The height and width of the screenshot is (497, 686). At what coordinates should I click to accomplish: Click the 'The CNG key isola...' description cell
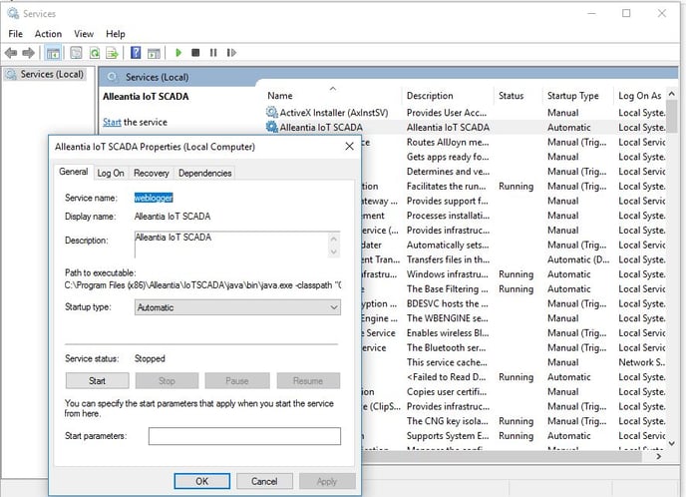coord(447,421)
